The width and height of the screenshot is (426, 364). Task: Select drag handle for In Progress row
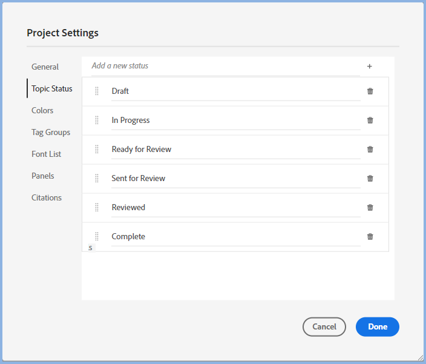[97, 121]
